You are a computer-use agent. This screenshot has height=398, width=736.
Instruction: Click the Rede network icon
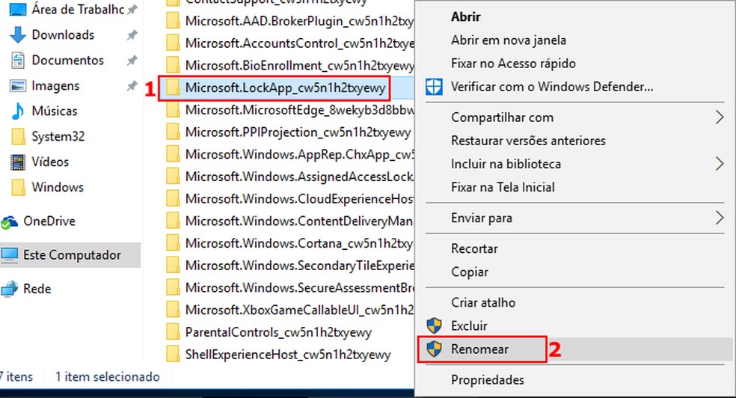click(x=10, y=290)
